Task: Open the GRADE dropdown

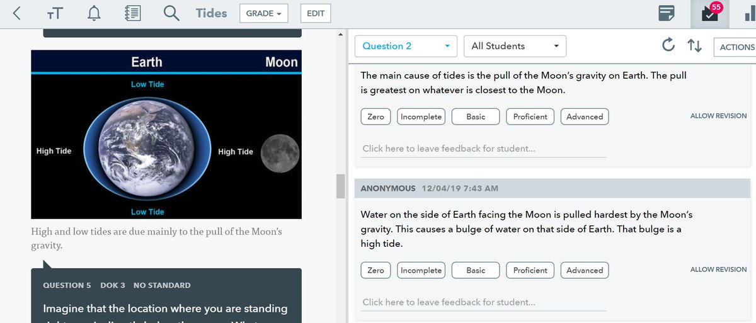Action: click(x=263, y=13)
